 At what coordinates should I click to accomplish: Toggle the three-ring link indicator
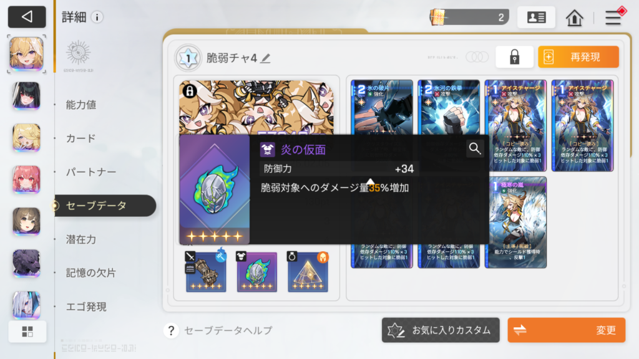tap(477, 57)
